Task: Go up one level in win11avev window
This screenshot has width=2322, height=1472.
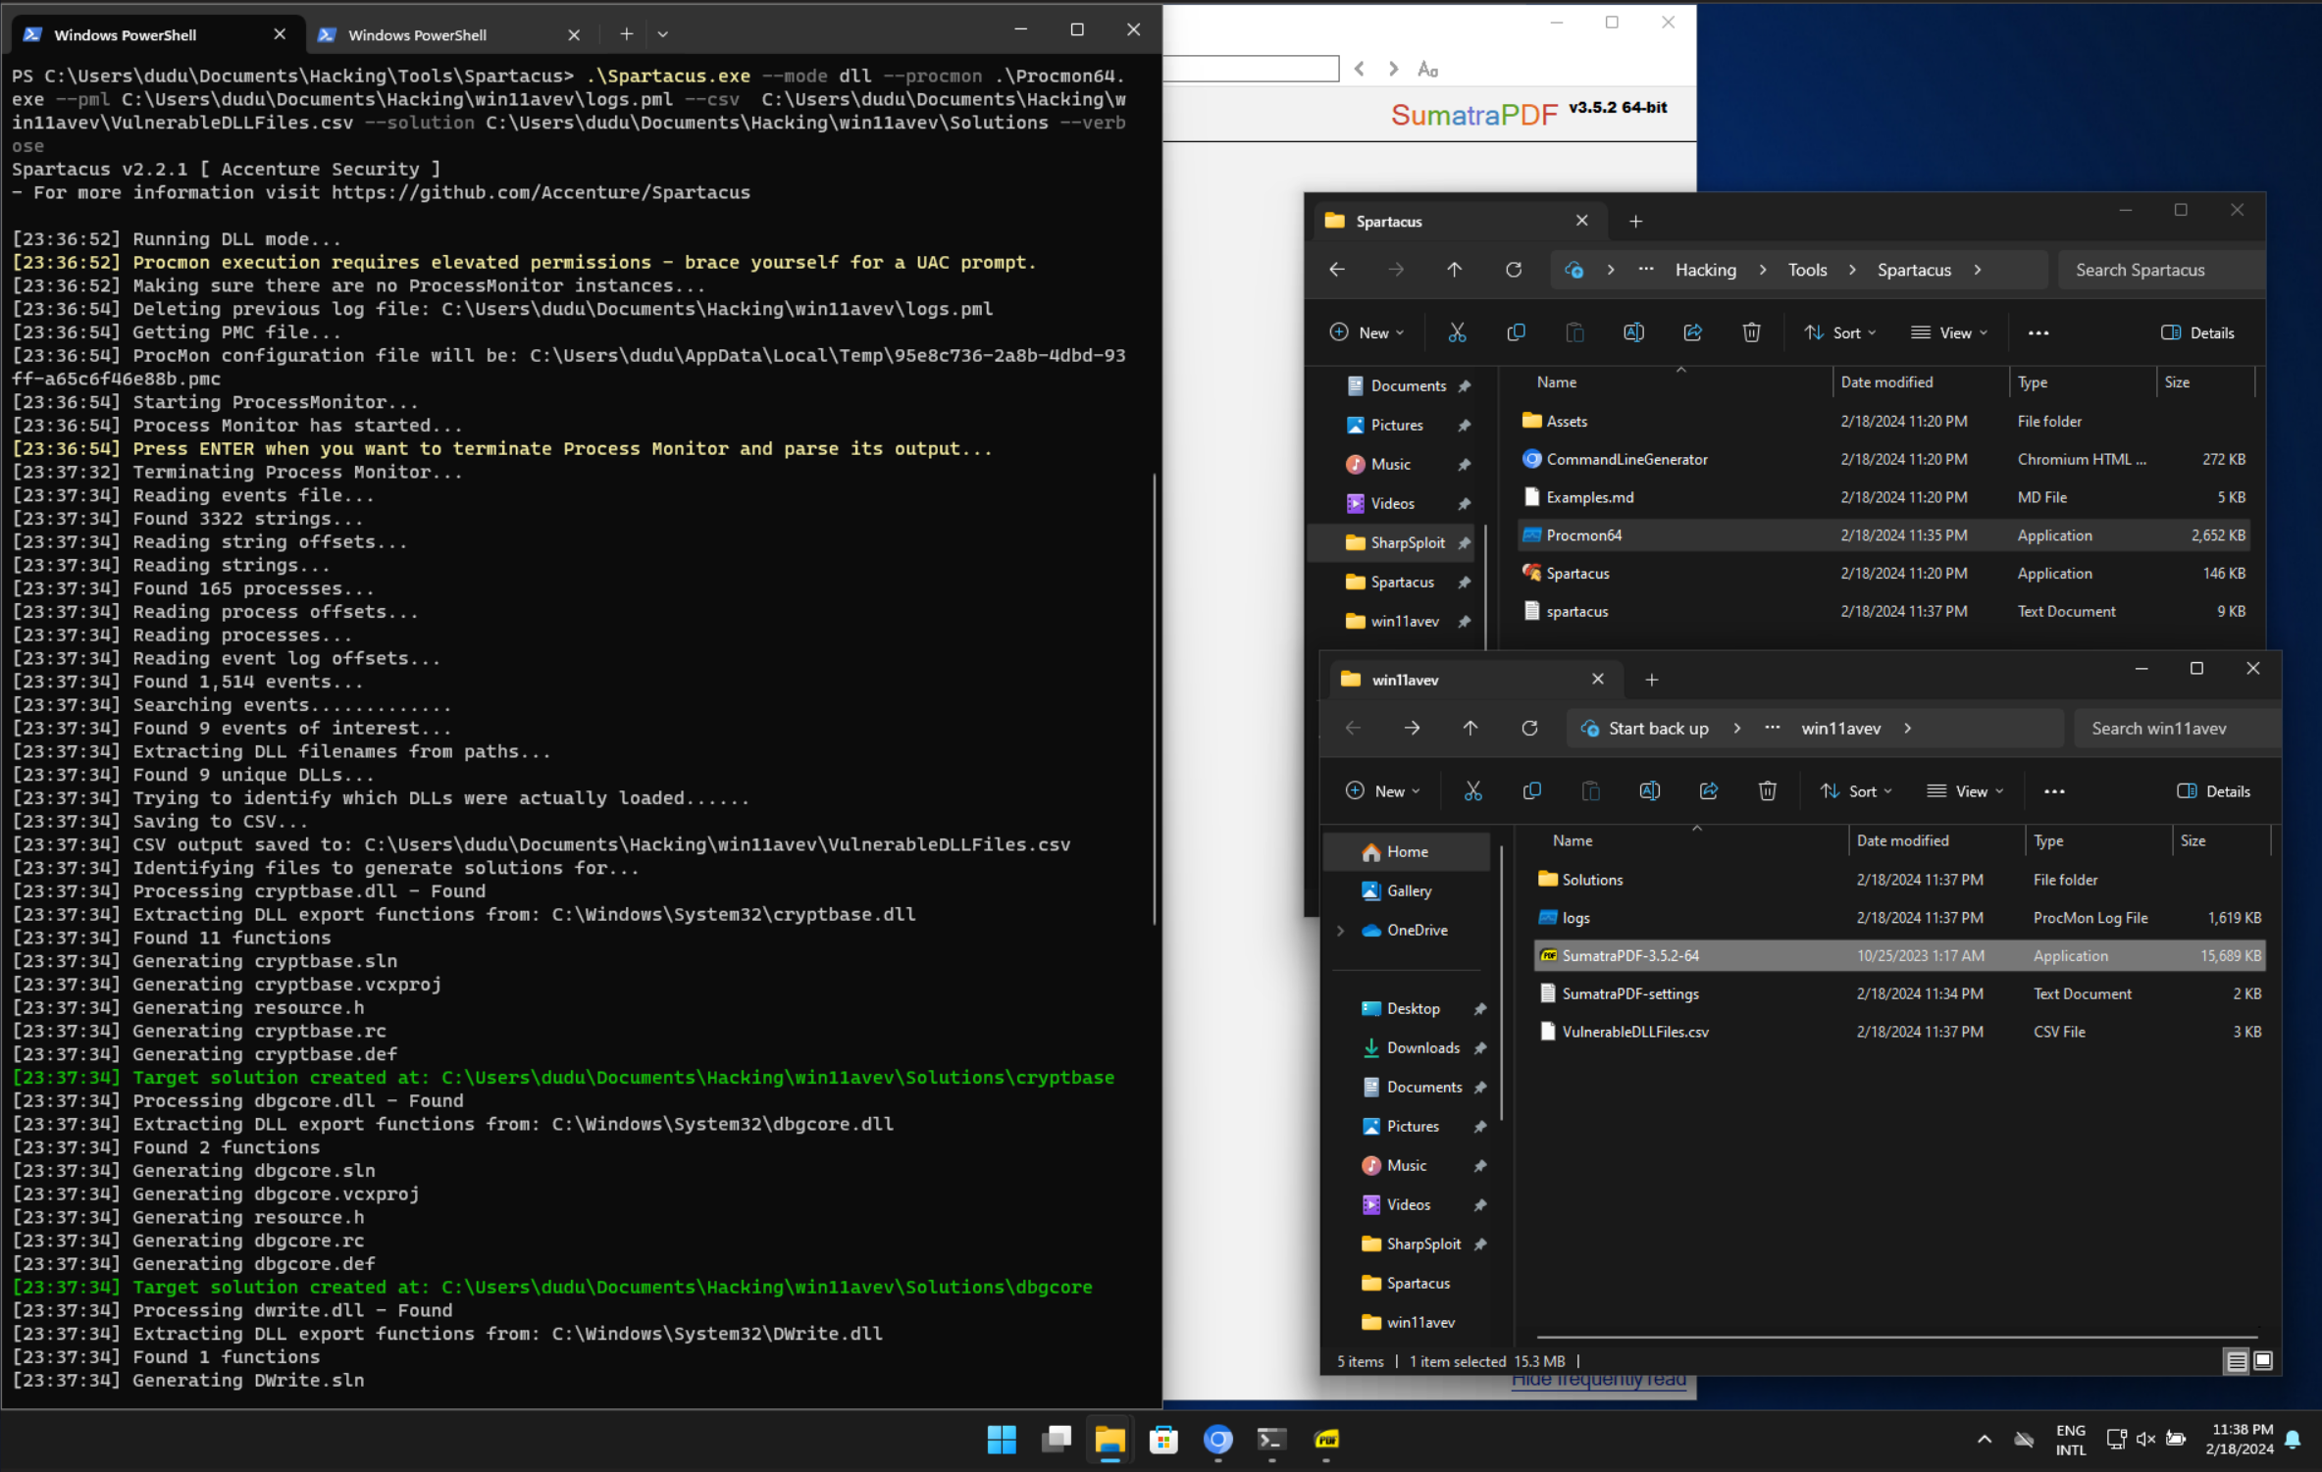Action: point(1470,729)
